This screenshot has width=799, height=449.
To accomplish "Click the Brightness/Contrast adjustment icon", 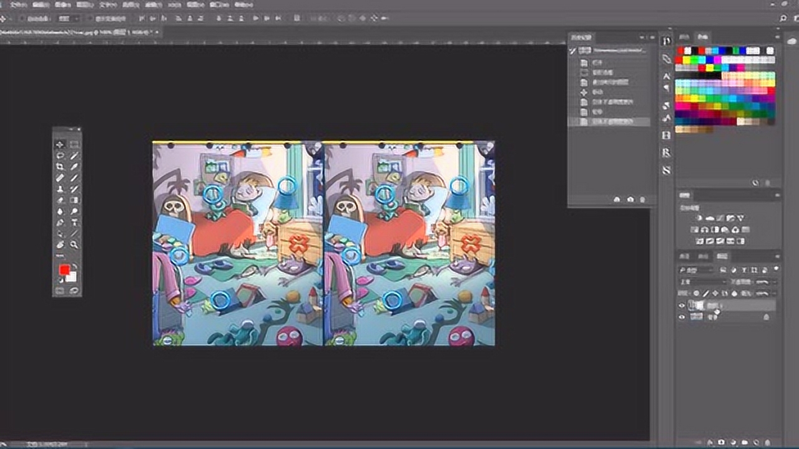I will (x=699, y=218).
